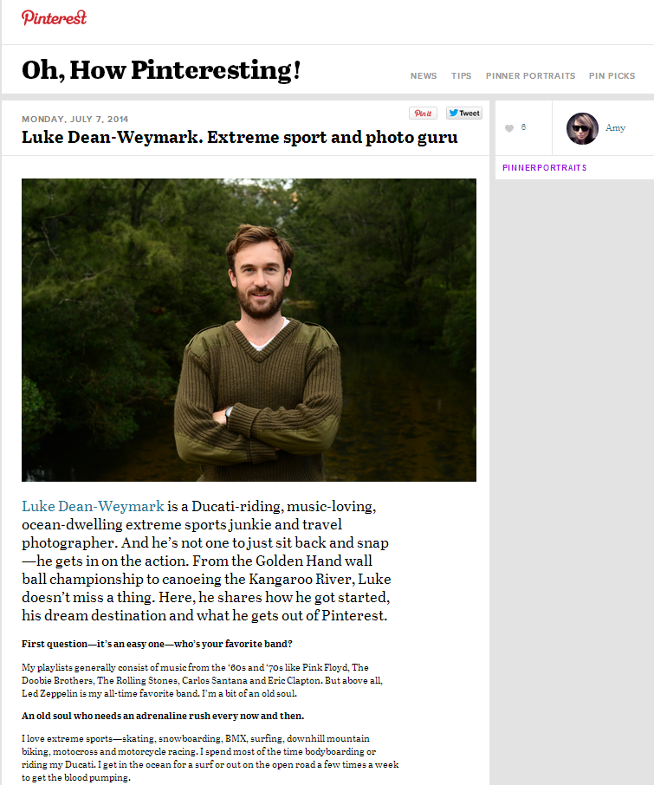This screenshot has height=785, width=654.
Task: Click the like count number
Action: point(523,127)
